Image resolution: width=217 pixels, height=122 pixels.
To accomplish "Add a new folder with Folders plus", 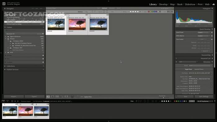I will click(43, 27).
